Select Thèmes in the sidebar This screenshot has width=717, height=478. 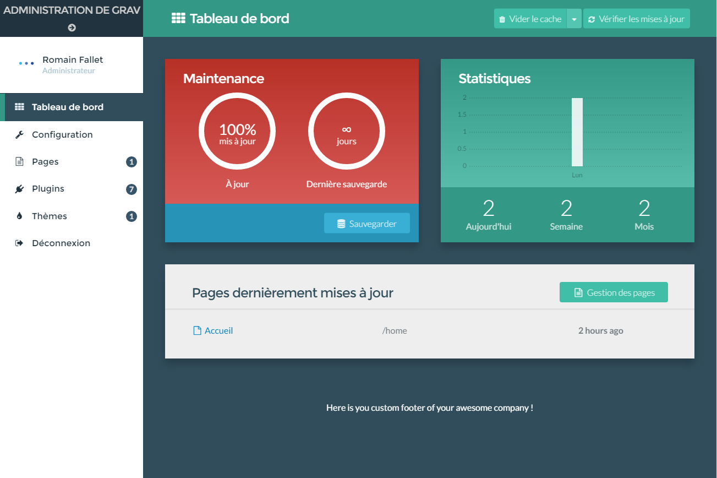tap(50, 216)
